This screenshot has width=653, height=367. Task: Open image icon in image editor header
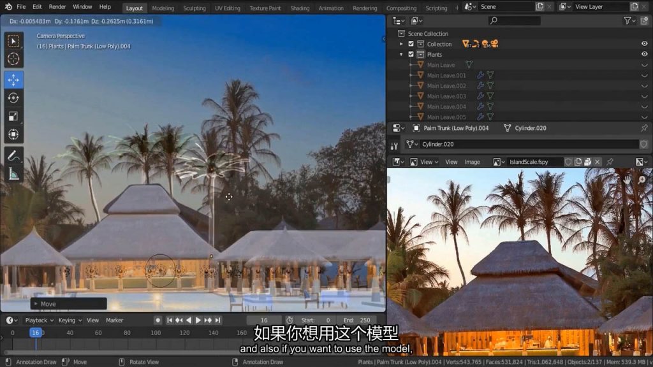pyautogui.click(x=587, y=162)
